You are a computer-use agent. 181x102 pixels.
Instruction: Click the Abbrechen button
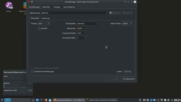tap(129, 79)
